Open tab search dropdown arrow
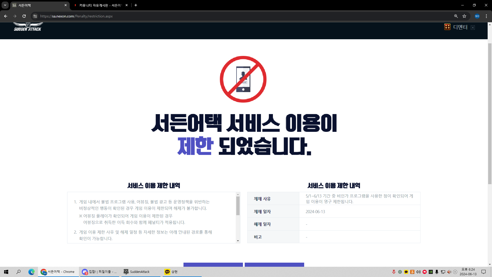 5,5
